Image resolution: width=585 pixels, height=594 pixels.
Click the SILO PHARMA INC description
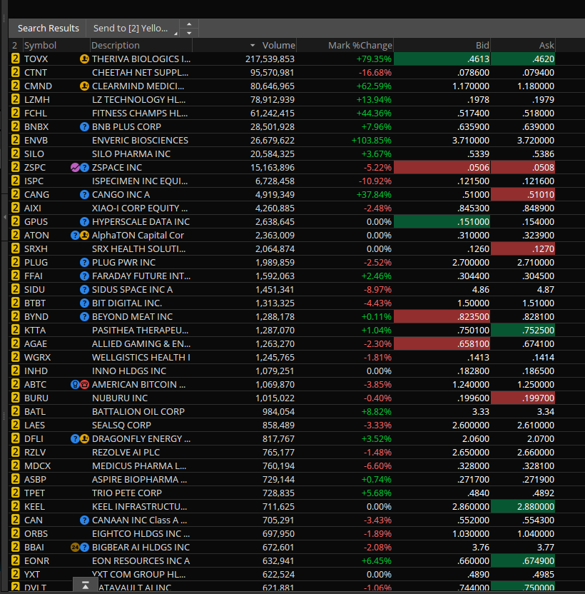click(x=131, y=153)
